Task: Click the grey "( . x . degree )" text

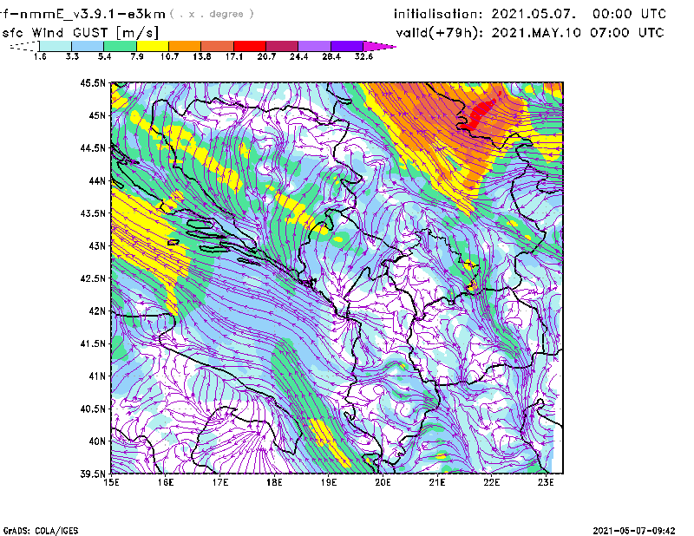Action: tap(212, 14)
